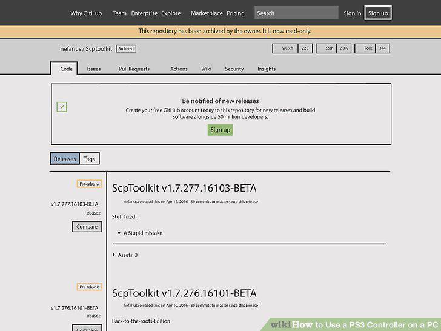This screenshot has width=441, height=331.
Task: Click the Apr 12, 2016 release info line
Action: [x=191, y=202]
